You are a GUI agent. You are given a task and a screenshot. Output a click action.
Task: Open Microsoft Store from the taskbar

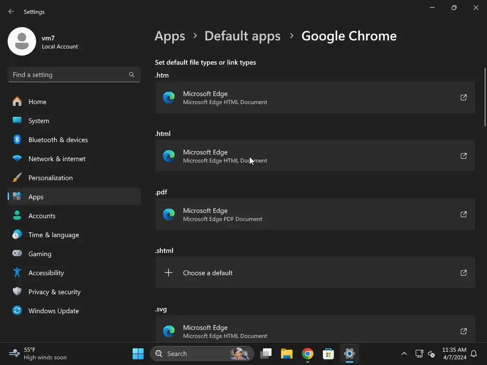pyautogui.click(x=328, y=354)
